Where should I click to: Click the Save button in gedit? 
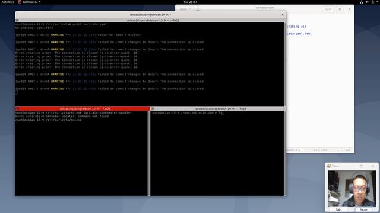coord(328,9)
